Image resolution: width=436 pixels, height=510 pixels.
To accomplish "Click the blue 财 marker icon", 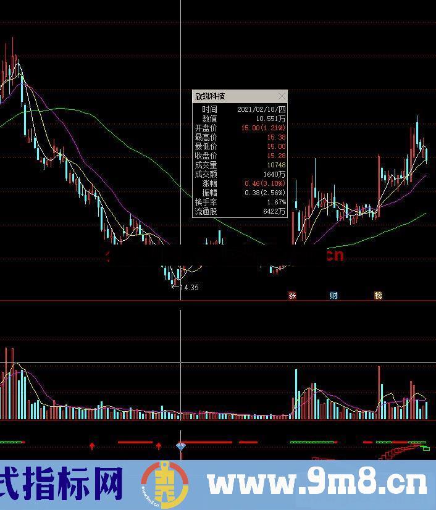I will pyautogui.click(x=333, y=296).
